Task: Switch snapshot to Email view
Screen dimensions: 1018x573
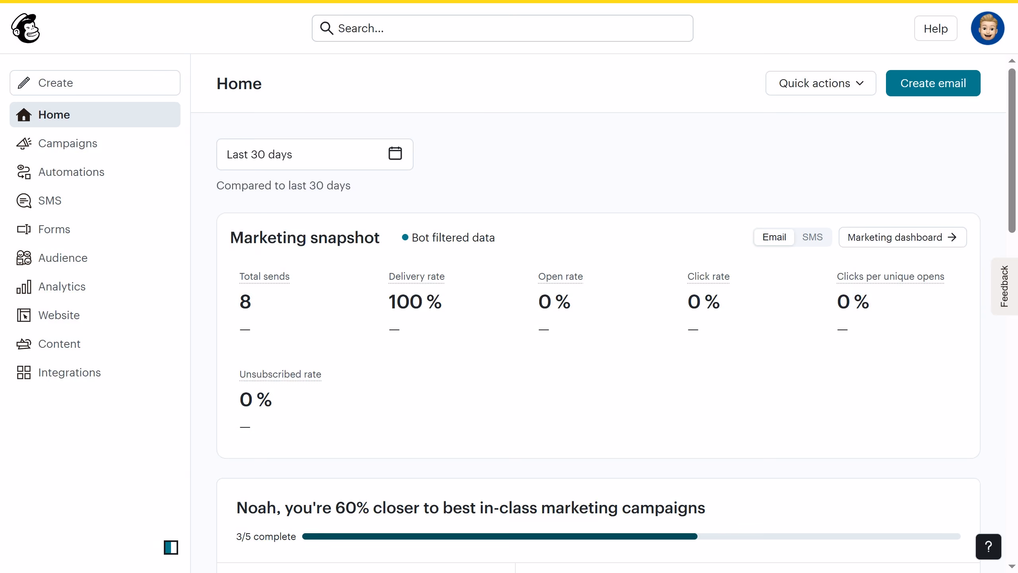Action: pos(774,237)
